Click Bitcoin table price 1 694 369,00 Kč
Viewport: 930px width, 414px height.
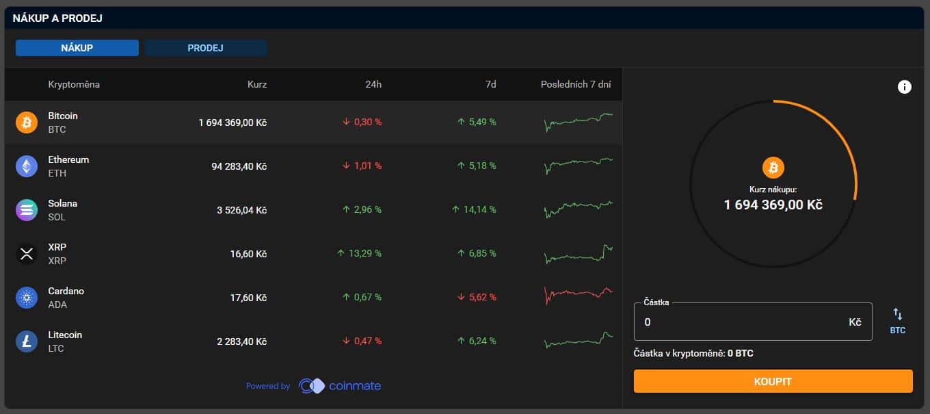232,122
